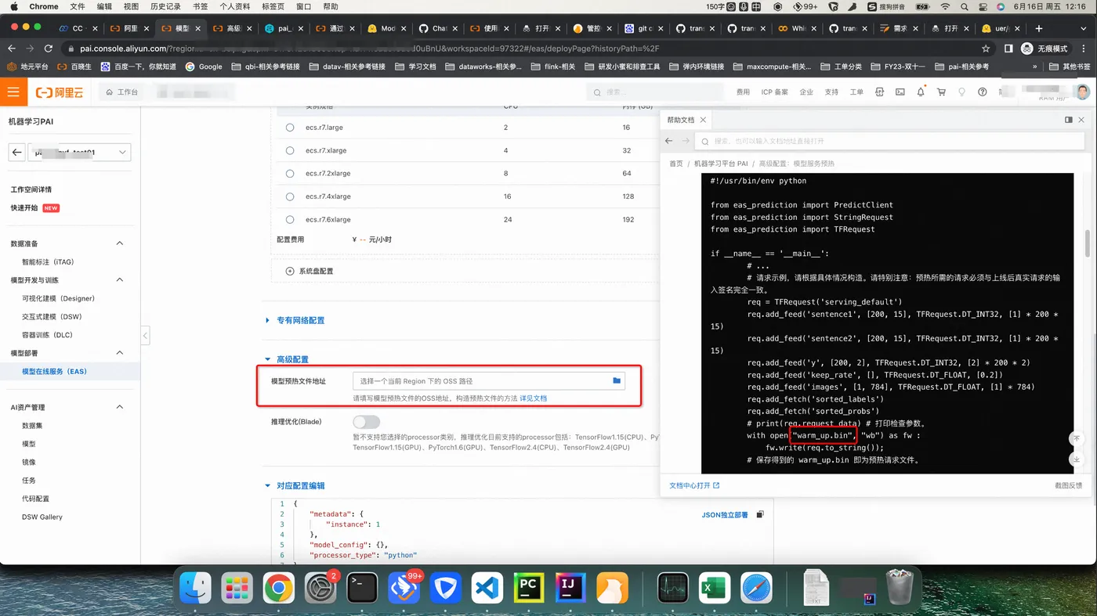Image resolution: width=1097 pixels, height=616 pixels.
Task: Open Finder from the dock
Action: (x=195, y=588)
